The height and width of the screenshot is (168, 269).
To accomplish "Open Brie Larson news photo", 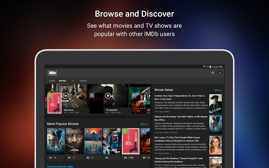I will pos(216,145).
